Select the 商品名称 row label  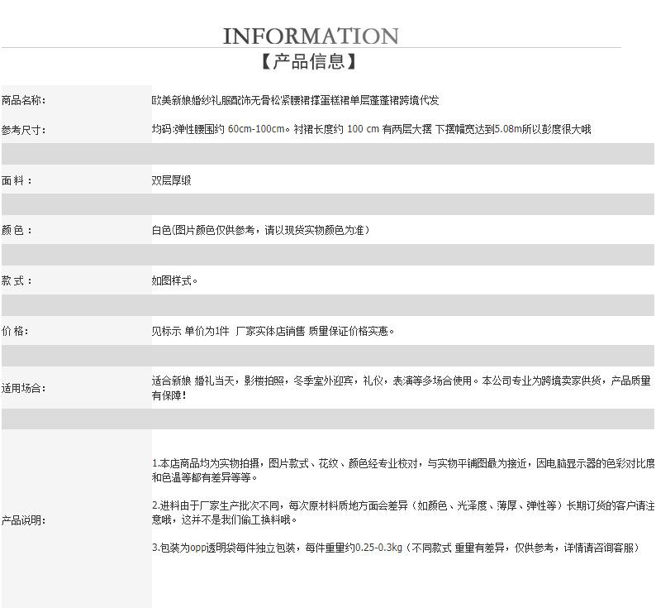click(x=24, y=100)
